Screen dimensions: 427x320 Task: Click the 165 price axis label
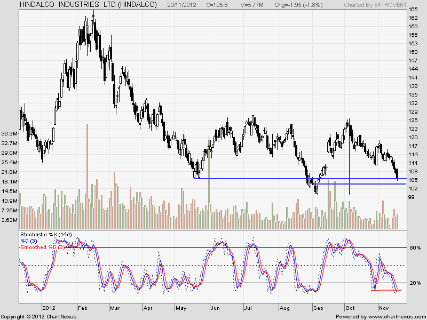pyautogui.click(x=413, y=10)
